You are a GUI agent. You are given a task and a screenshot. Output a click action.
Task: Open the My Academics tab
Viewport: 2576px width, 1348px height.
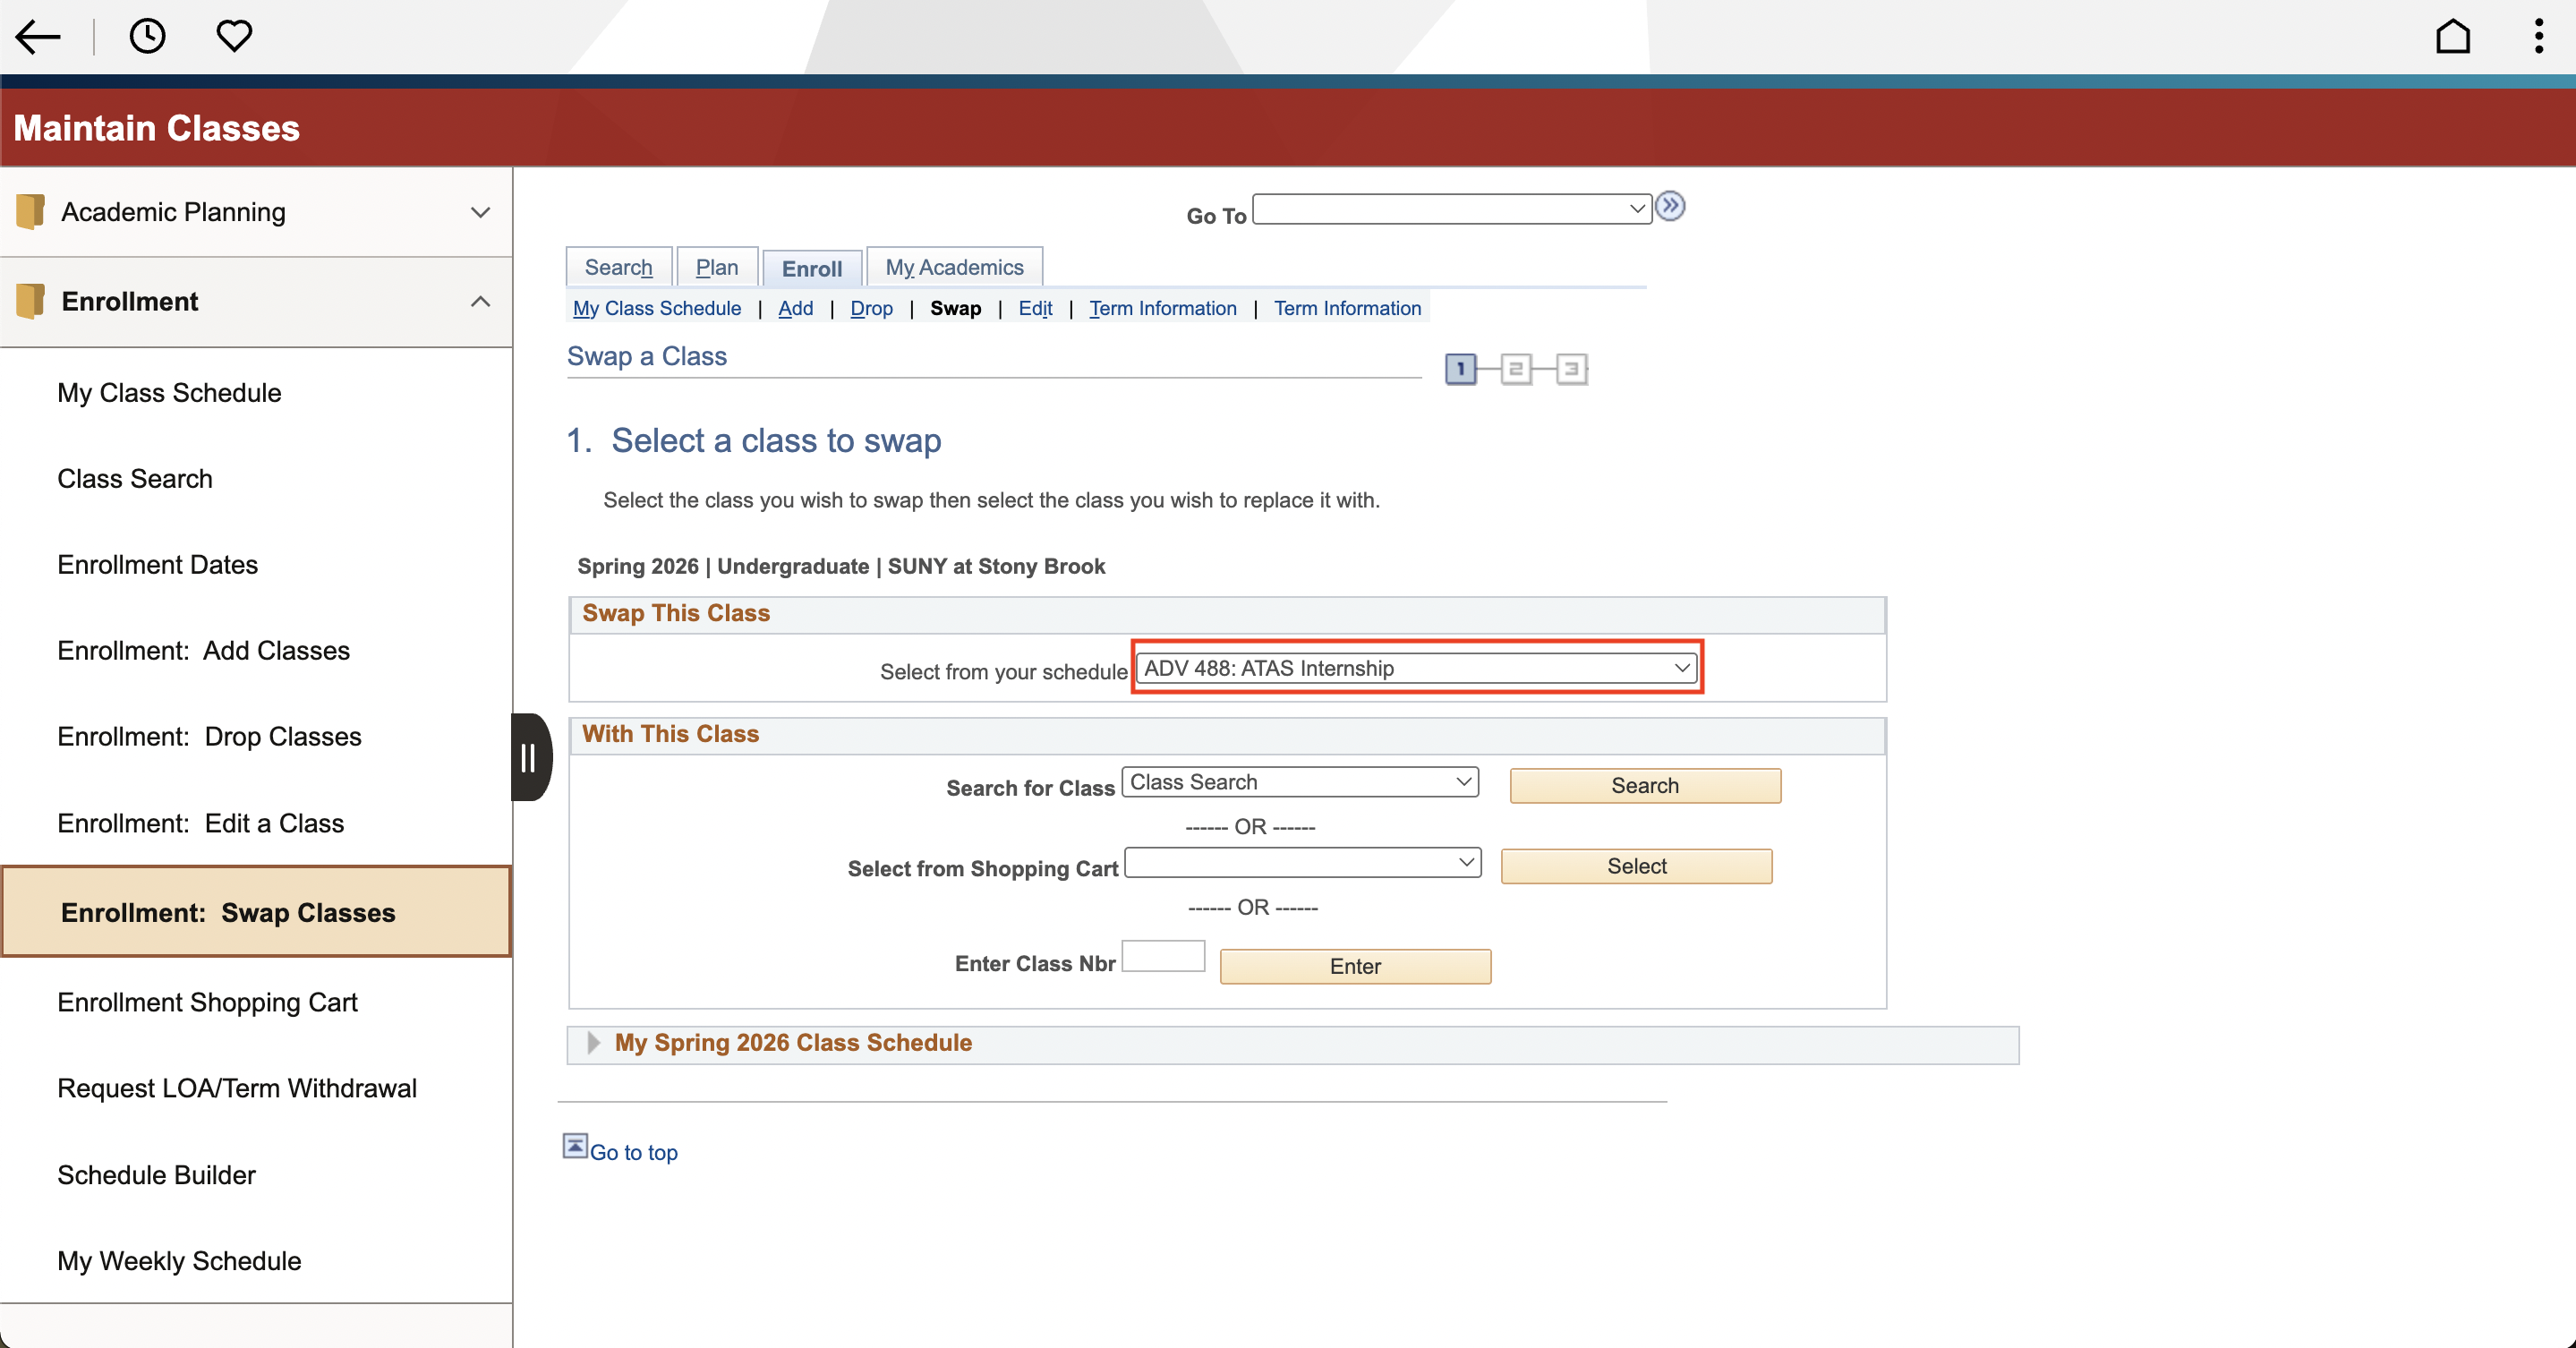954,267
